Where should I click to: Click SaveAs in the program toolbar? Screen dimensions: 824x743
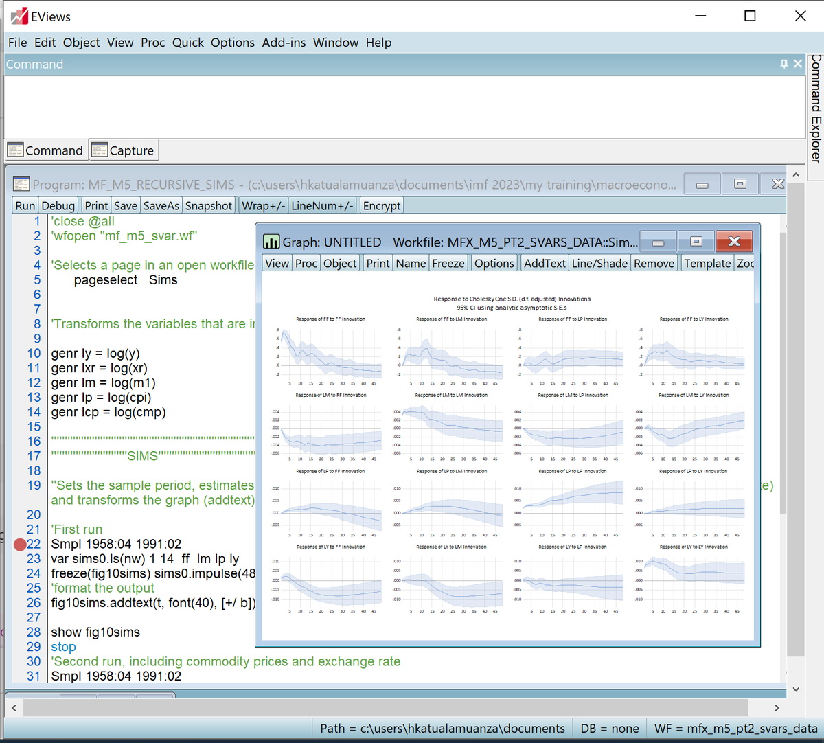161,205
